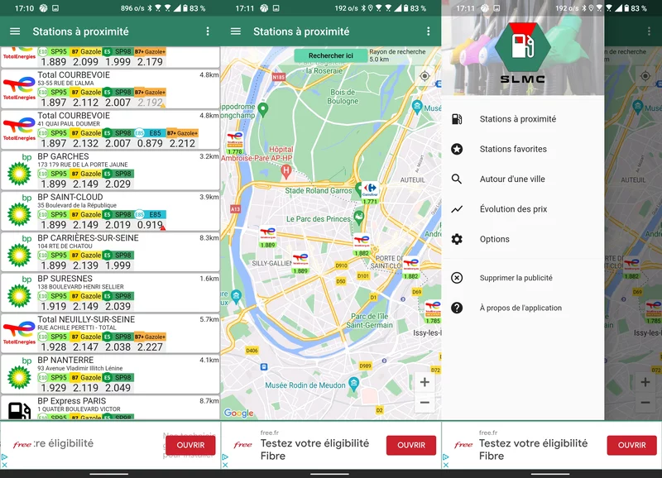
Task: Tap the Rechercher ici button
Action: [330, 55]
